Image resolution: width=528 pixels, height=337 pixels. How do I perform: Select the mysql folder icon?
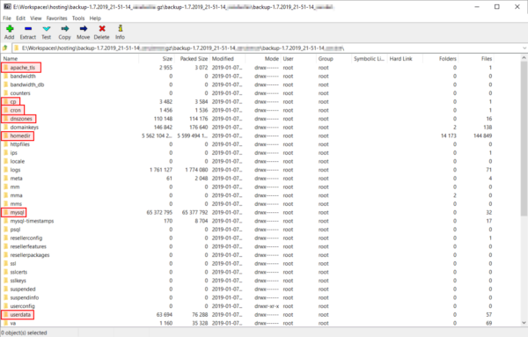point(6,212)
